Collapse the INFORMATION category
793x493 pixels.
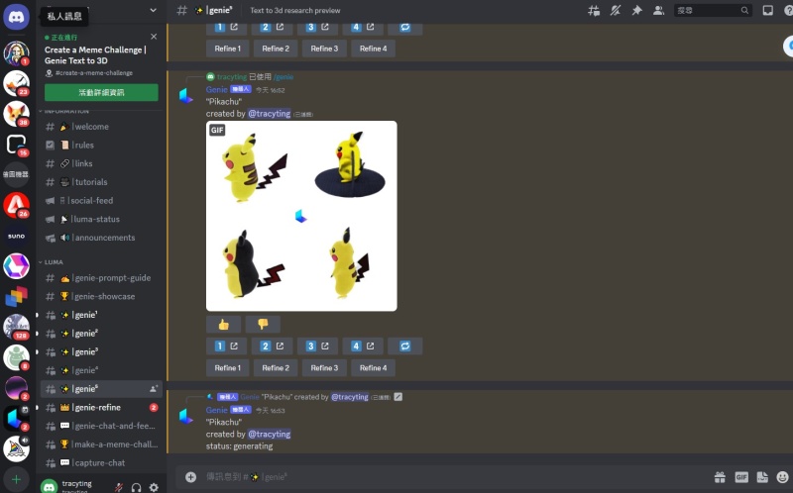point(64,111)
